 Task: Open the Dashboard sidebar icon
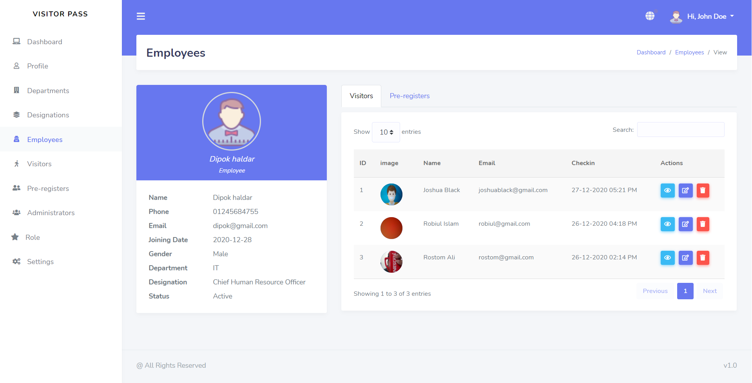click(x=16, y=41)
